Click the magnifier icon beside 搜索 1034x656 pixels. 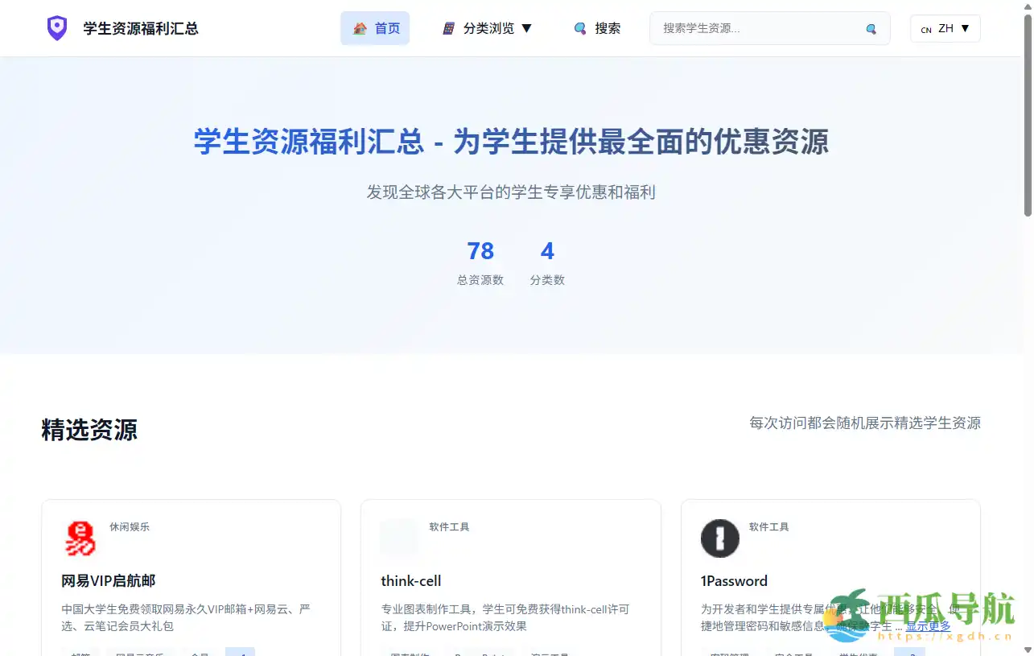(580, 28)
